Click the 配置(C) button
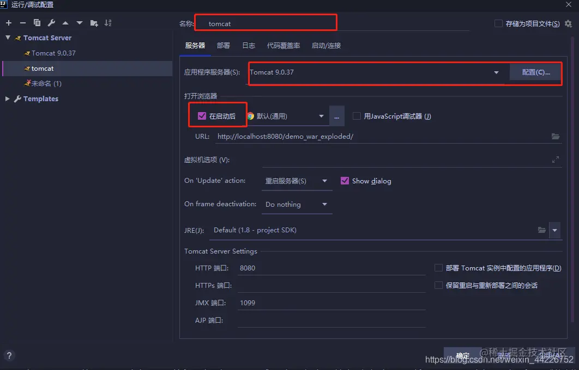The width and height of the screenshot is (579, 370). (x=535, y=72)
